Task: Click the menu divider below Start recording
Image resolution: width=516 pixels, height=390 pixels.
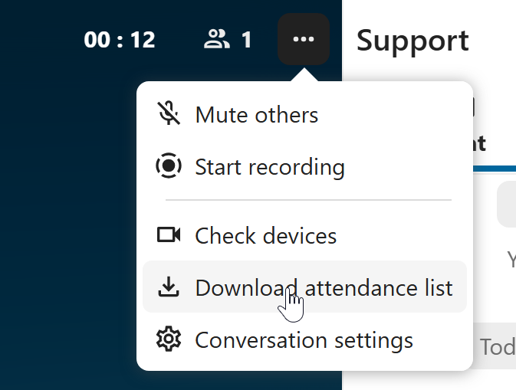Action: click(x=308, y=200)
